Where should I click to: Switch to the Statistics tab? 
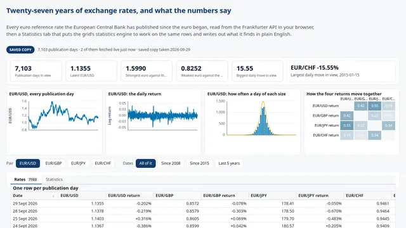click(x=54, y=179)
